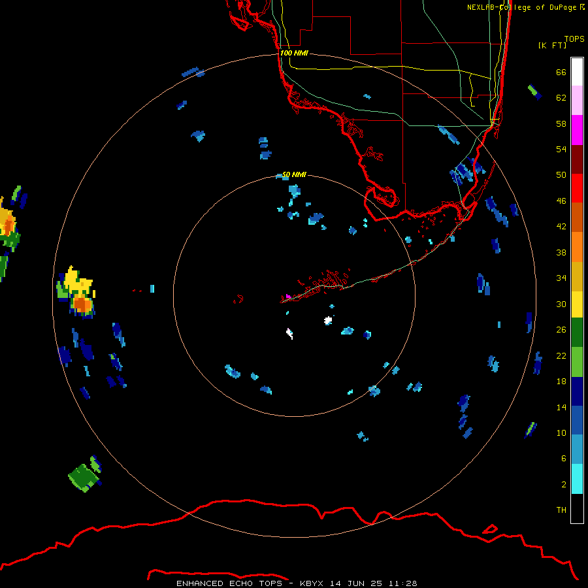This screenshot has height=588, width=588.
Task: Click the medium blue legend swatch
Action: tap(577, 420)
